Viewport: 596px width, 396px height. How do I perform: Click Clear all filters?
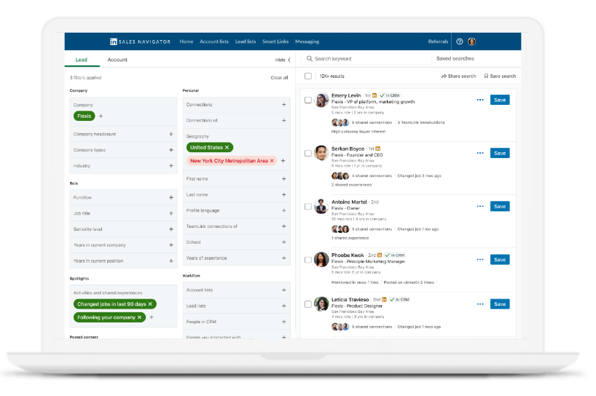[x=279, y=78]
